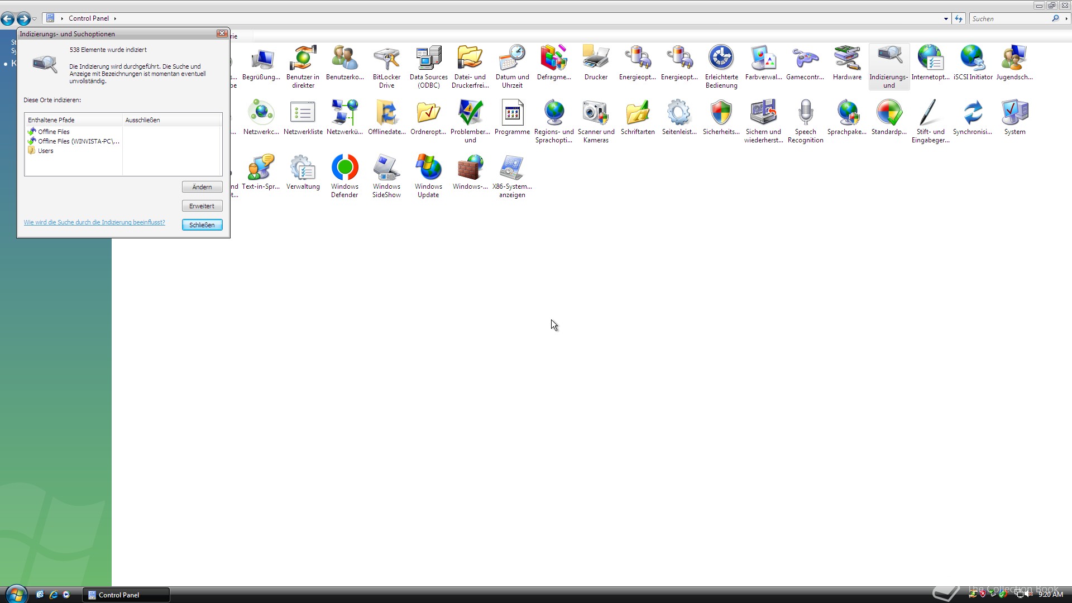Open Windows SideShow icon

point(386,176)
